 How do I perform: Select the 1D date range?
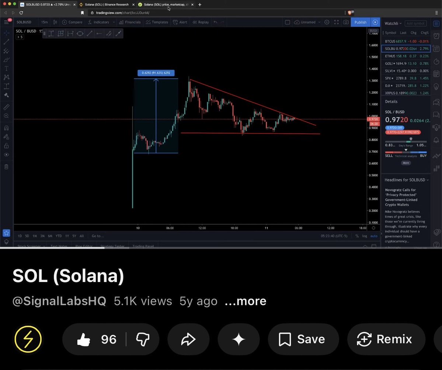[20, 236]
